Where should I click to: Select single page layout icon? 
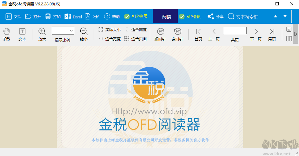coord(289,29)
